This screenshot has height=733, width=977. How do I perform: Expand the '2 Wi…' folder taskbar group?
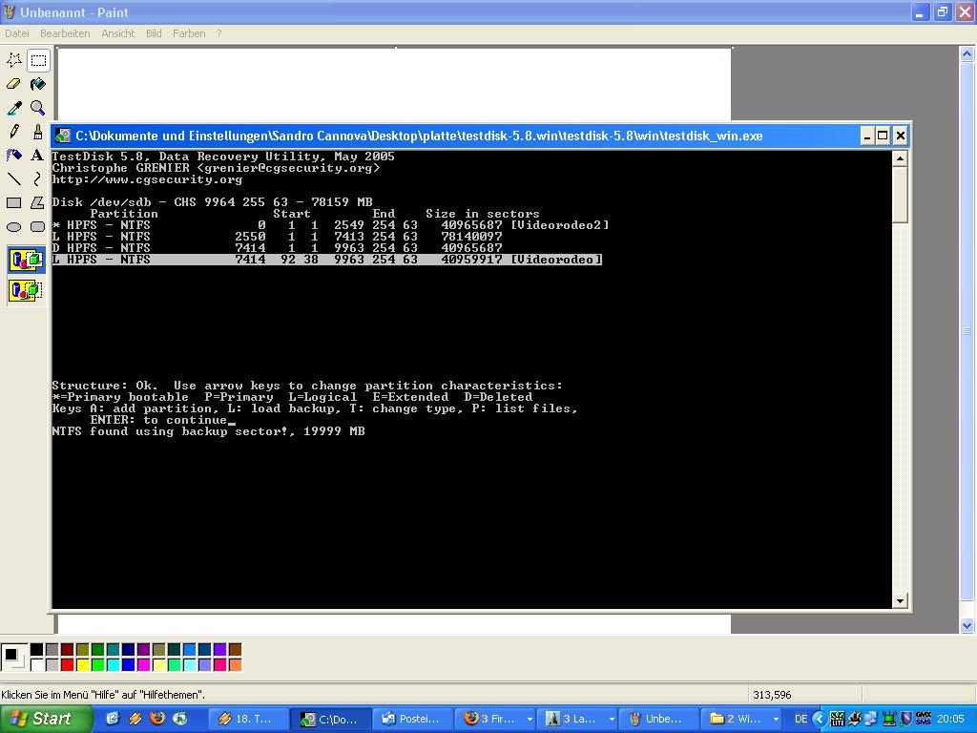coord(775,720)
